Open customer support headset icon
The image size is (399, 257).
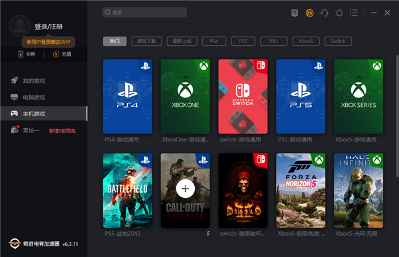325,13
